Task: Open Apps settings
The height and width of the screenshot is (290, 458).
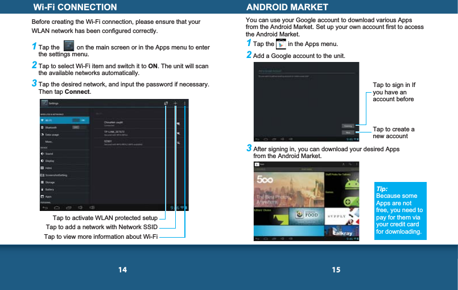Action: 64,197
